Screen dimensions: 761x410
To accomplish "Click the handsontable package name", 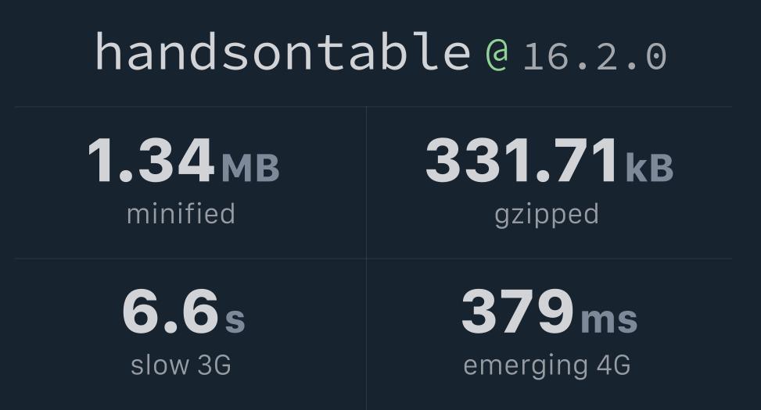I will pyautogui.click(x=282, y=53).
